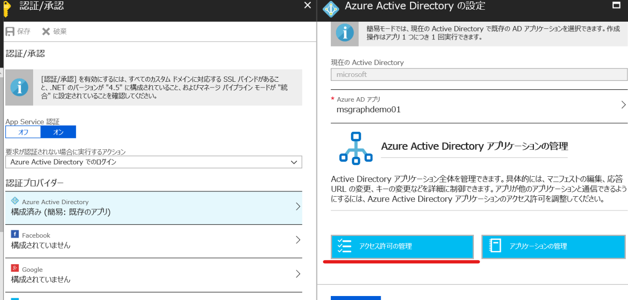Click アプリケーションの管理 button
Screen dimensions: 628x300
click(553, 247)
